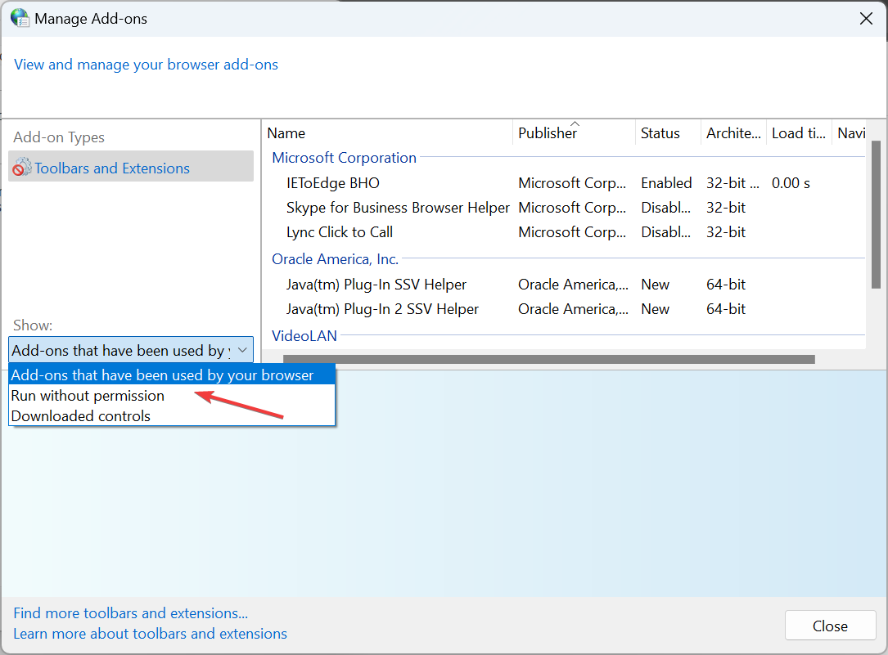Image resolution: width=888 pixels, height=655 pixels.
Task: Open Find more toolbars and extensions link
Action: [x=131, y=613]
